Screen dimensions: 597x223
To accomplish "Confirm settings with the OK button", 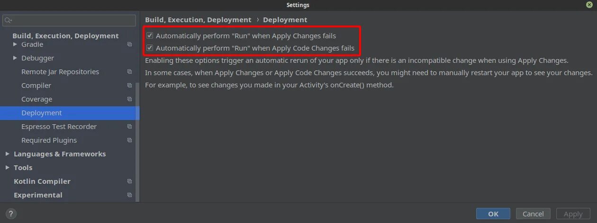I will [493, 214].
